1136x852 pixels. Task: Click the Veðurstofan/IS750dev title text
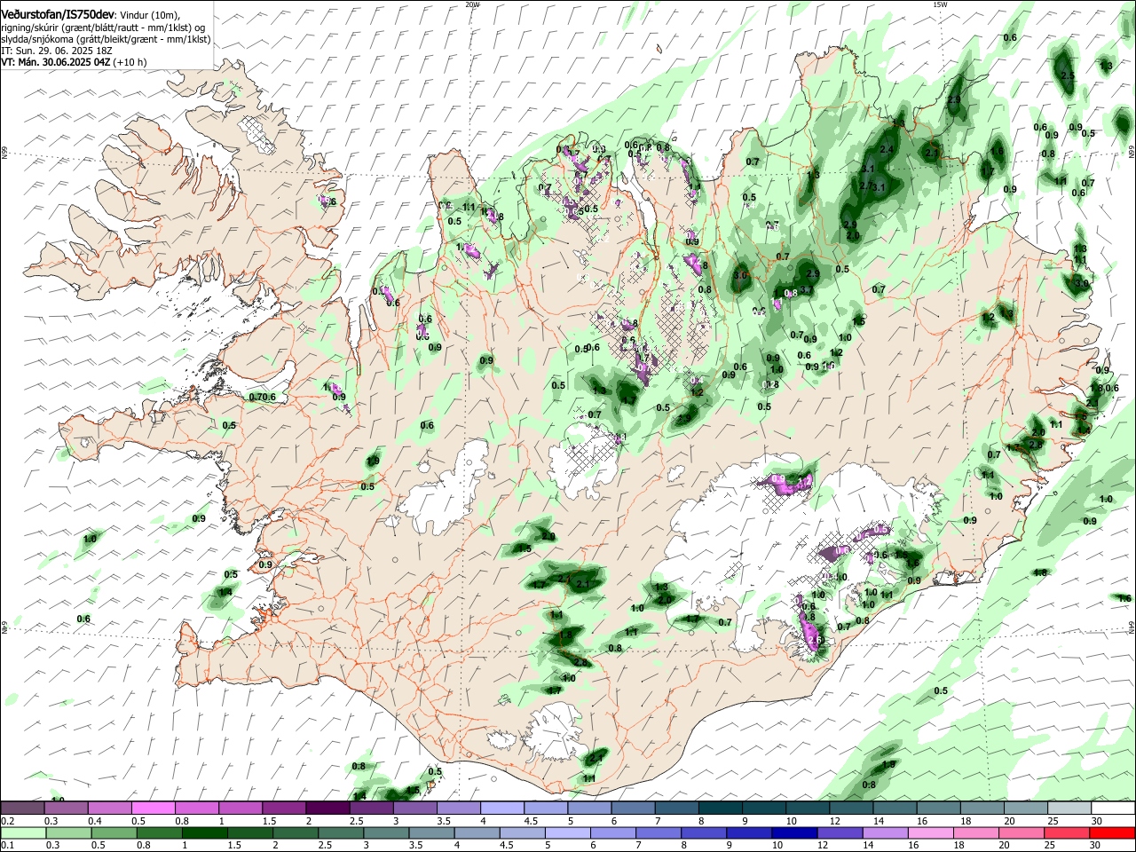point(58,15)
